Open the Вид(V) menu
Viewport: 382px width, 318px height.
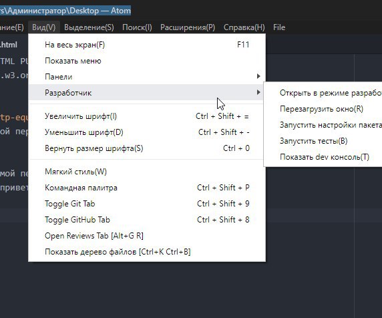[x=44, y=27]
